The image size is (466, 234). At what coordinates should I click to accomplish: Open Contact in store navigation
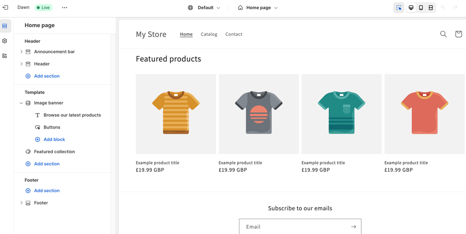(233, 34)
